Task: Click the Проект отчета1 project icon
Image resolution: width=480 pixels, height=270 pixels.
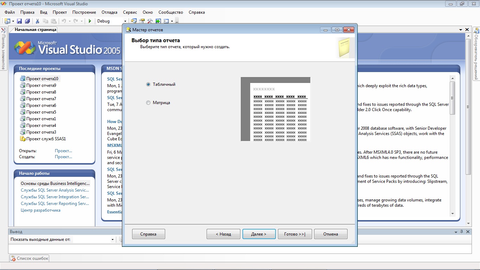Action: tap(23, 119)
